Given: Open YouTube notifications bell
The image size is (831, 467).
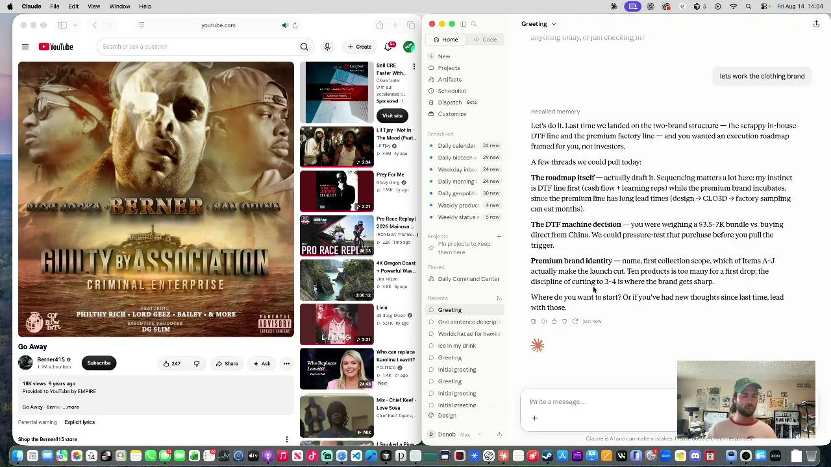Looking at the screenshot, I should 388,47.
